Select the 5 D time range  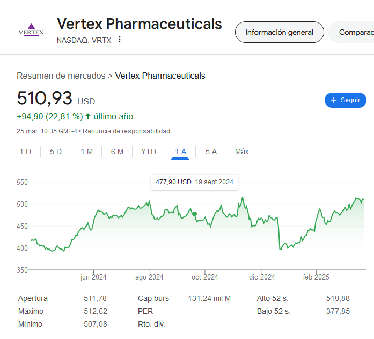(56, 152)
